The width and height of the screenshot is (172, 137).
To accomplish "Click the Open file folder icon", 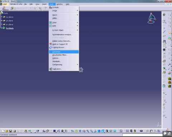I will [7, 131].
